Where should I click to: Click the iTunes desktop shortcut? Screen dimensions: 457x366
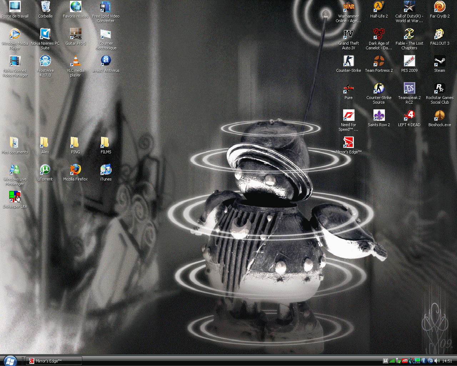(106, 170)
